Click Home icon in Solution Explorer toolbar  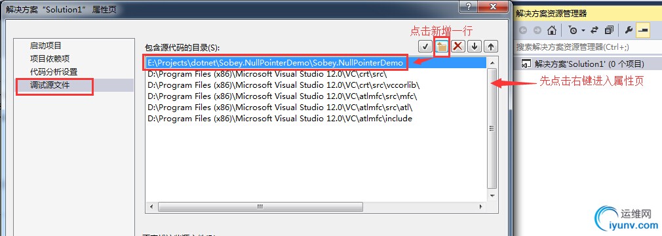point(551,30)
